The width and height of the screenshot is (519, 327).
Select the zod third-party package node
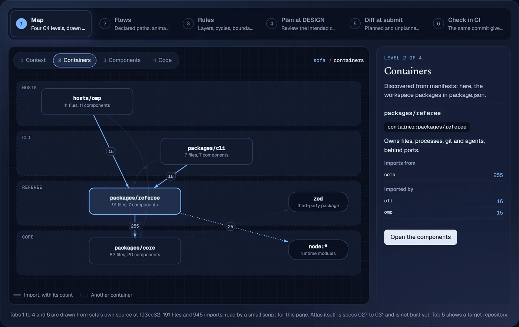tap(318, 202)
